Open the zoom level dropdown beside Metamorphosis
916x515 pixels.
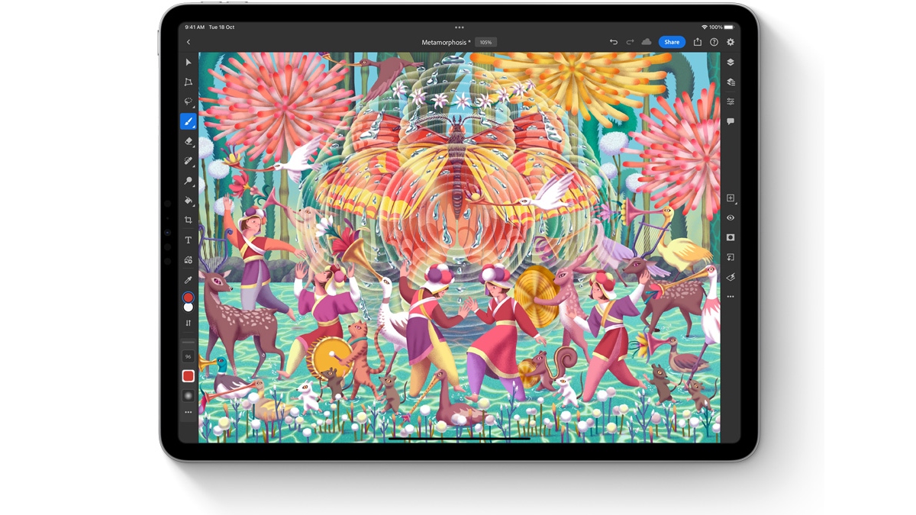pyautogui.click(x=485, y=42)
